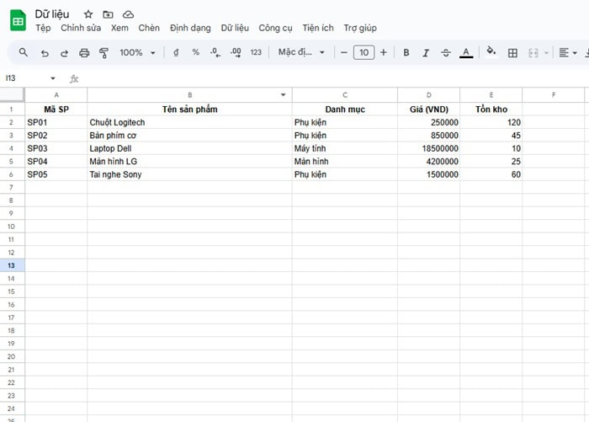Decrease decimal places
Viewport: 589px width, 422px height.
(215, 52)
